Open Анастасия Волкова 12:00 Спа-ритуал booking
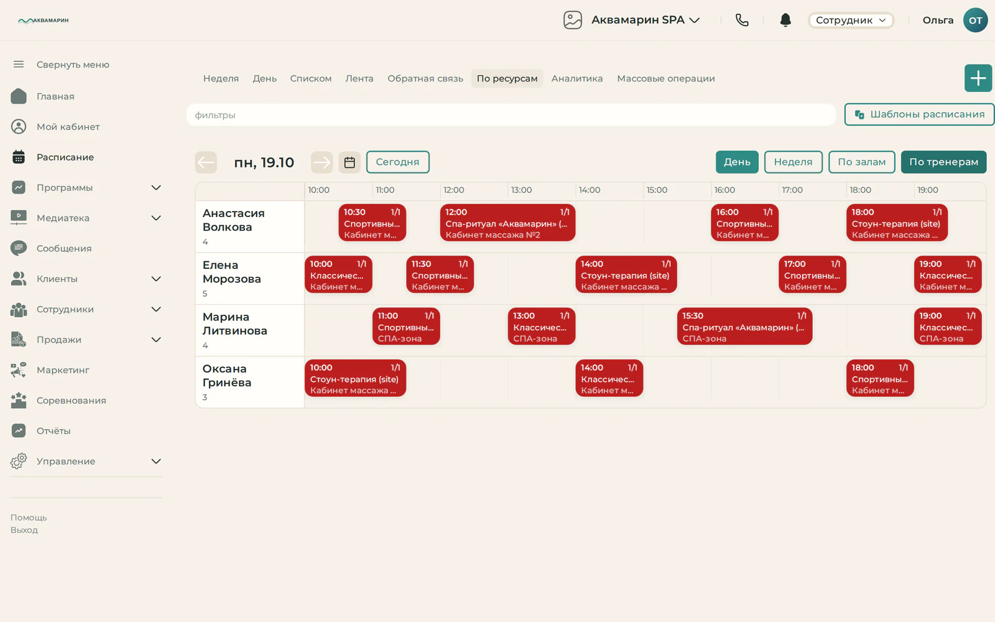 pyautogui.click(x=507, y=223)
